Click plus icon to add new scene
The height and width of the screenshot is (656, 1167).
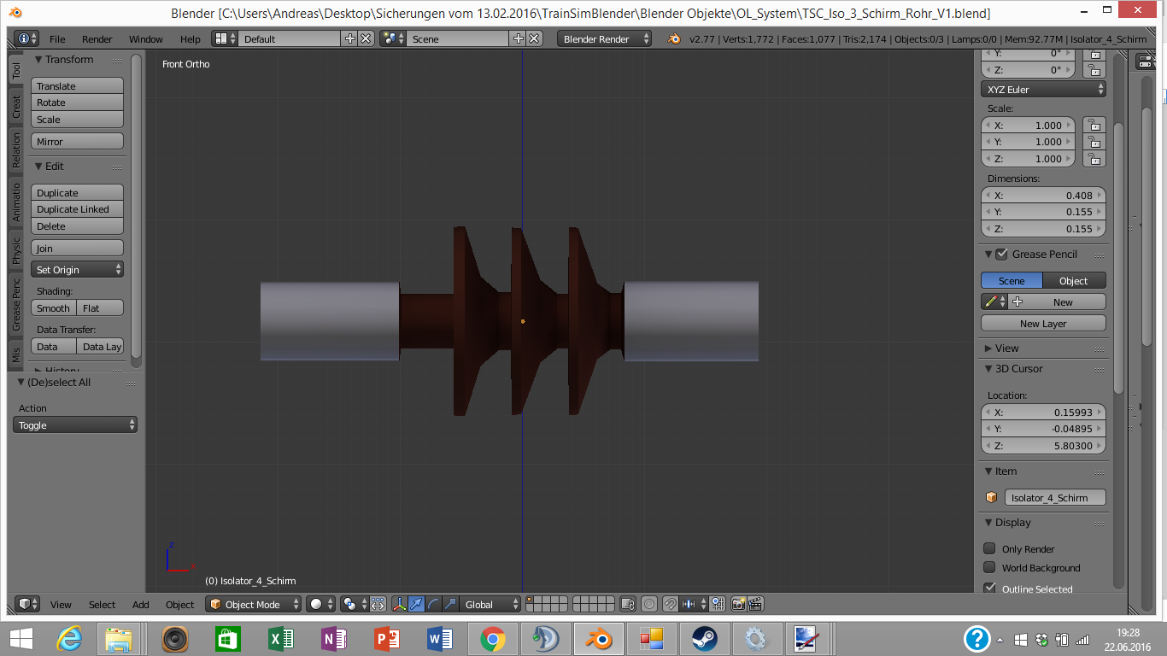(x=518, y=39)
